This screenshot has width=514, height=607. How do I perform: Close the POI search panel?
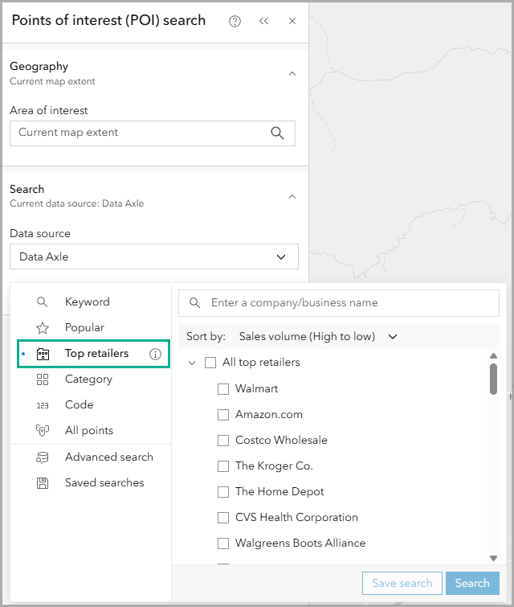tap(292, 21)
